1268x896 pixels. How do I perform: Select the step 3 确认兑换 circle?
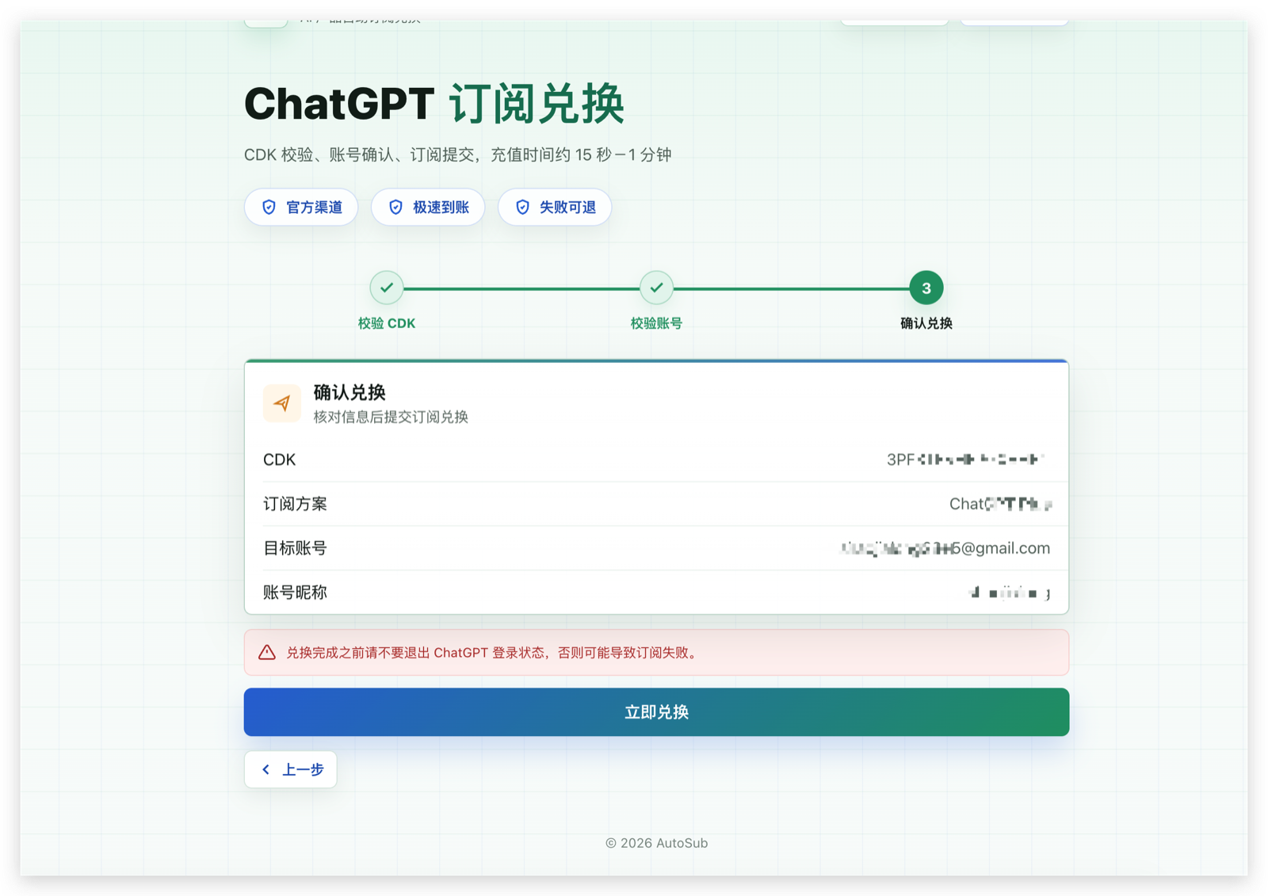coord(926,288)
